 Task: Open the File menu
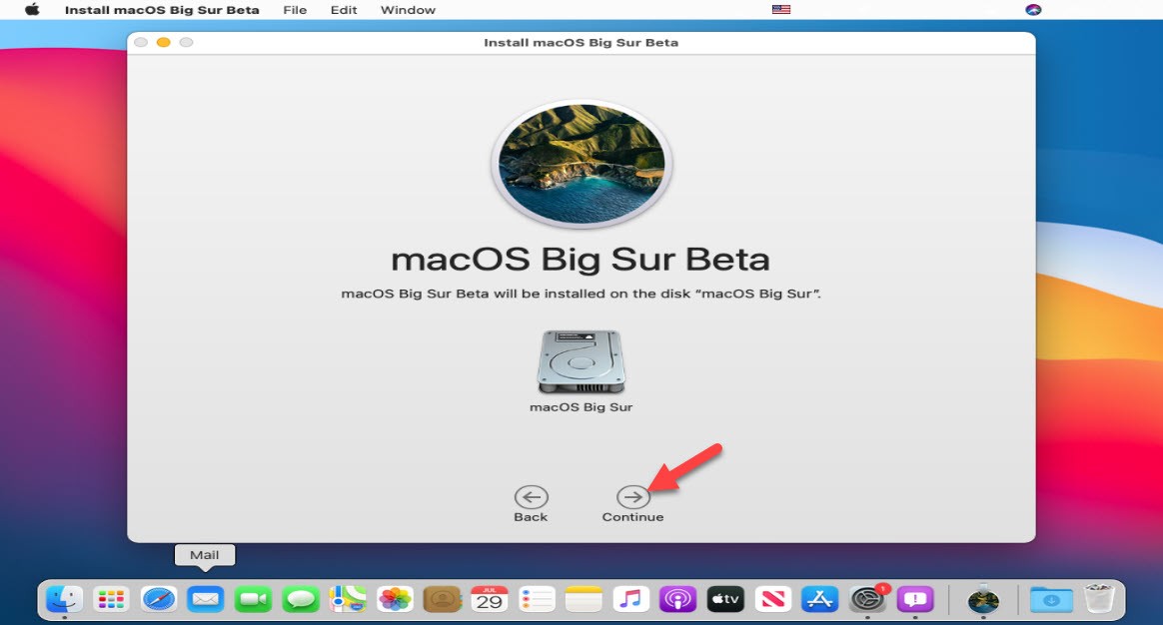pyautogui.click(x=295, y=10)
